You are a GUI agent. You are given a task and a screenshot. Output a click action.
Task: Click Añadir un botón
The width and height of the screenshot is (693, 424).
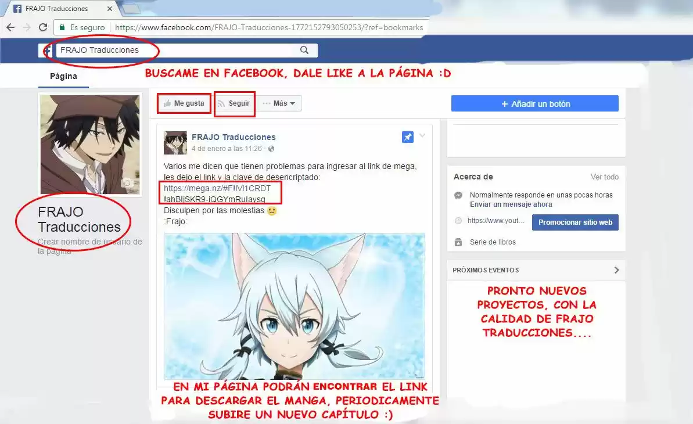tap(535, 103)
